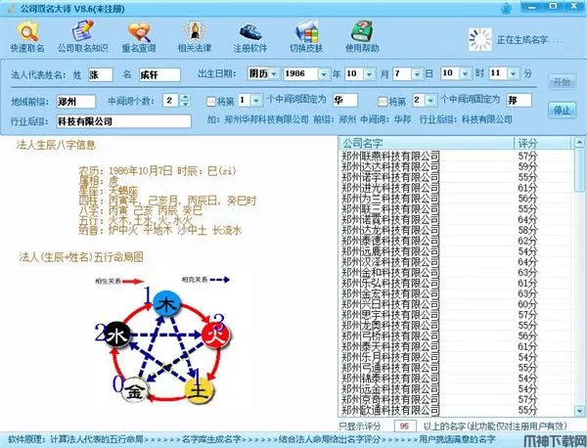Select row 郑州诺霞科技有限公司

[456, 219]
